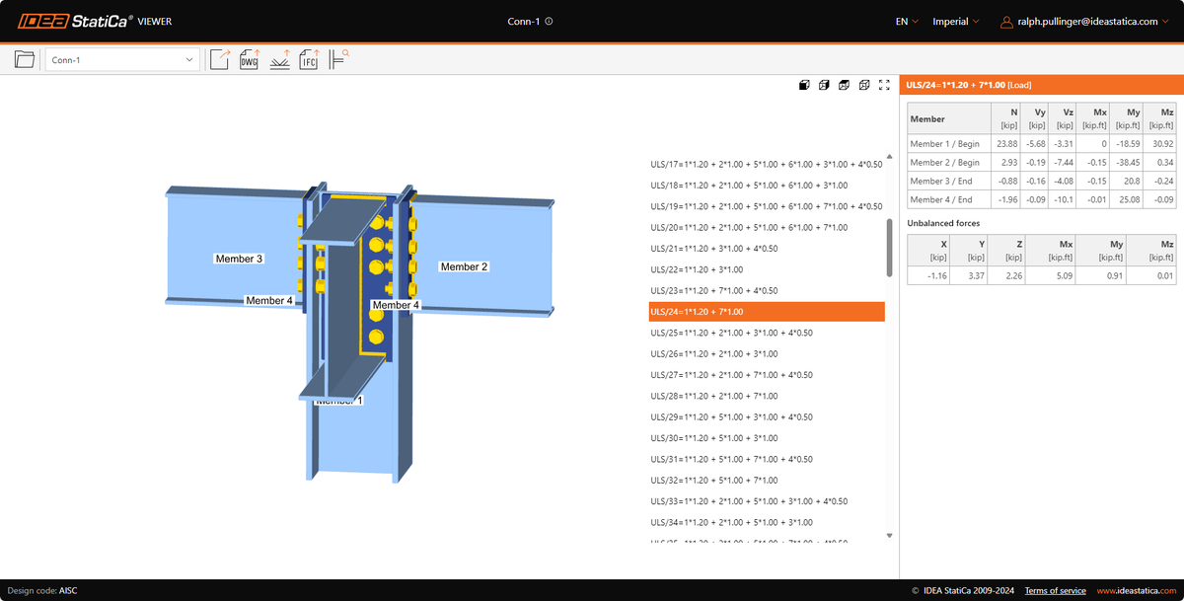Click the share/export arrow icon in the toolbar
The height and width of the screenshot is (601, 1184).
(x=219, y=60)
